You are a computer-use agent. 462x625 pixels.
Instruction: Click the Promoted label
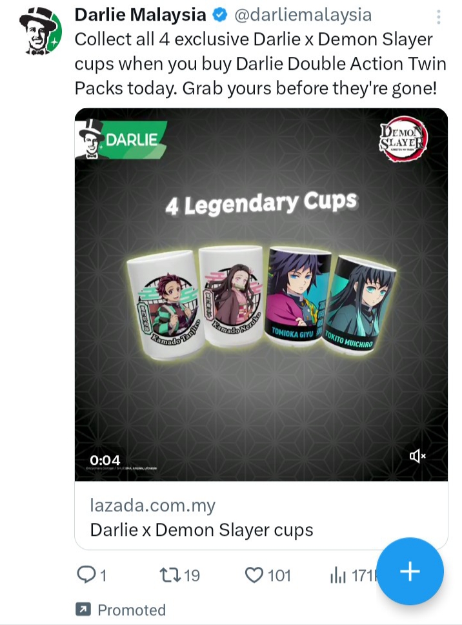pyautogui.click(x=132, y=610)
